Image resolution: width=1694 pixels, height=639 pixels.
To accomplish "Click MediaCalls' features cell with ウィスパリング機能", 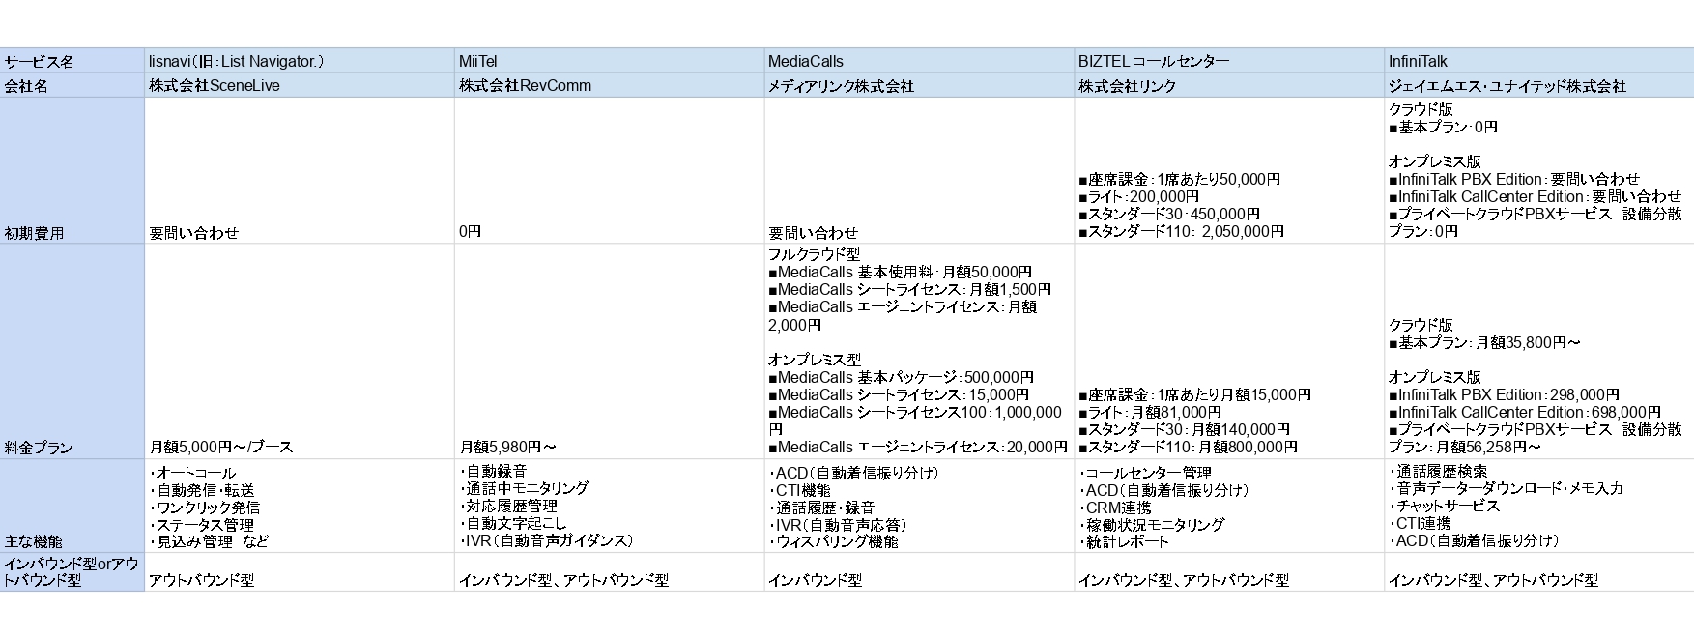I will (920, 506).
